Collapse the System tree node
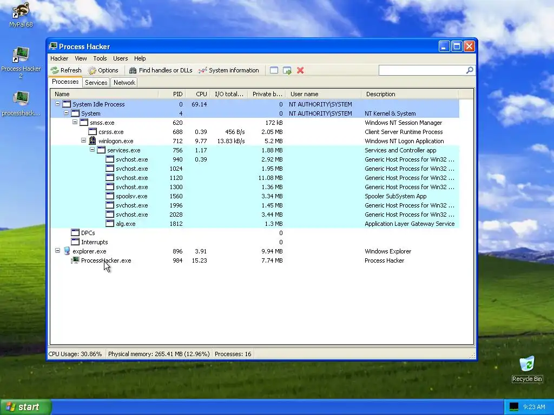Image resolution: width=554 pixels, height=415 pixels. [66, 113]
